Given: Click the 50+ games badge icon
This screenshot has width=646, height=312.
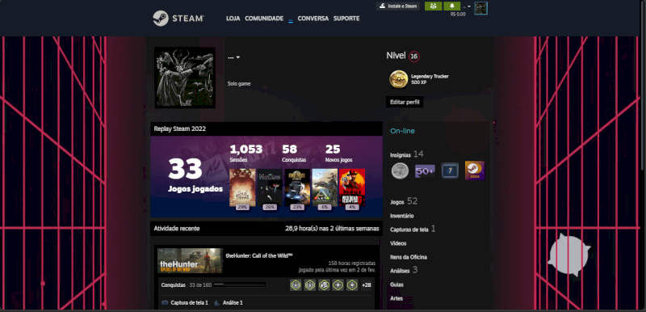Looking at the screenshot, I should click(x=425, y=171).
